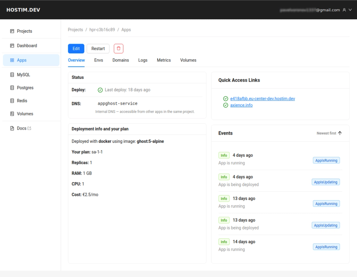Open the Redis sidebar entry
The image size is (357, 277).
coord(12,100)
